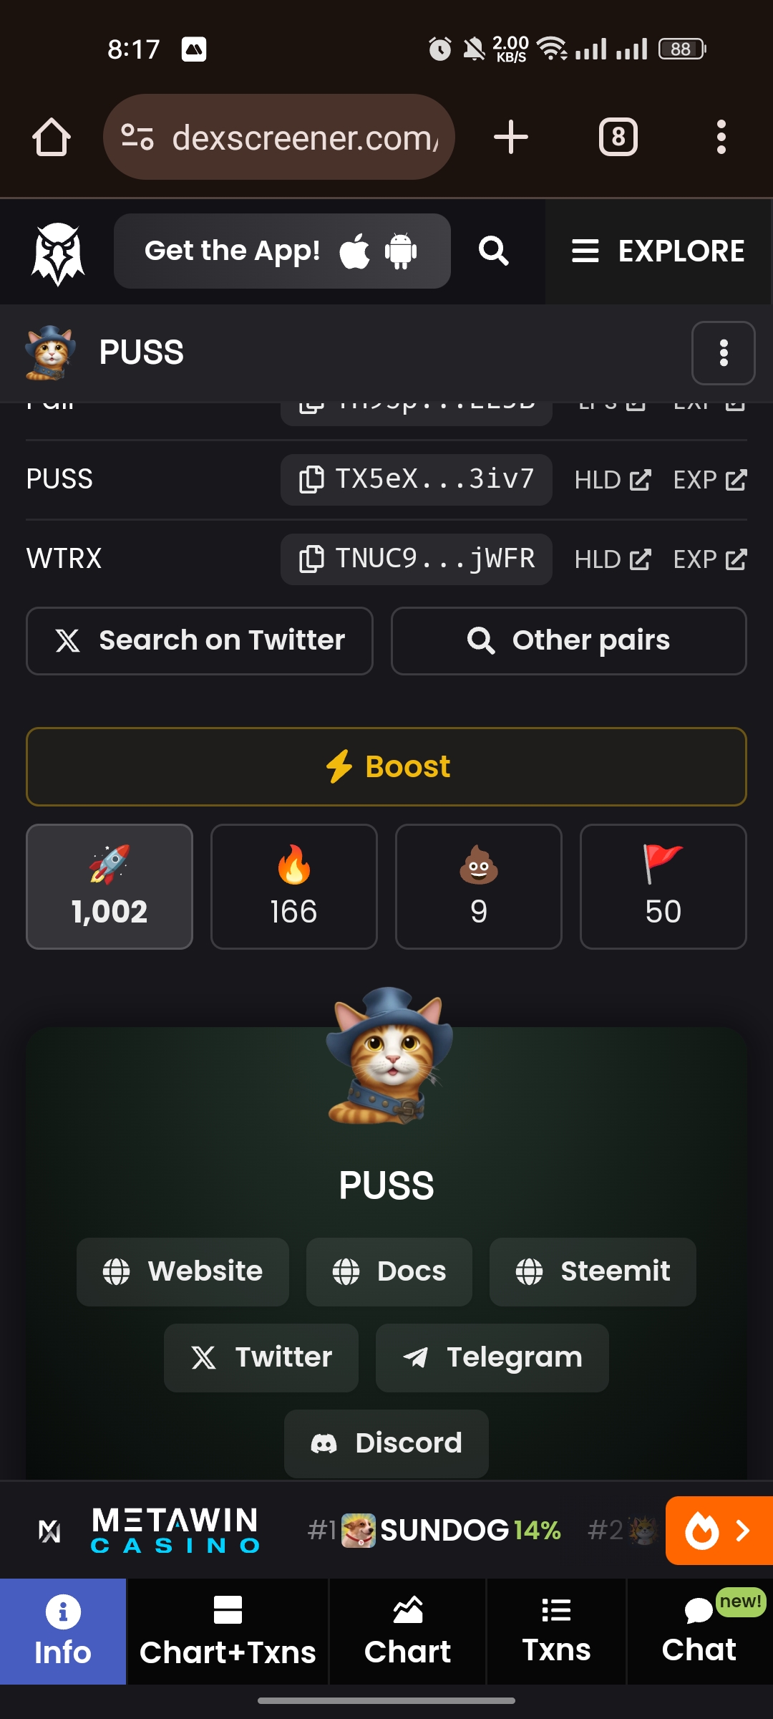The image size is (773, 1719).
Task: Open the search magnifier icon
Action: coord(494,251)
